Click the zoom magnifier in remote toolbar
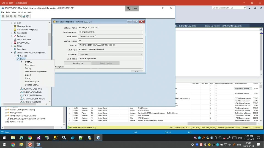 tap(128, 8)
